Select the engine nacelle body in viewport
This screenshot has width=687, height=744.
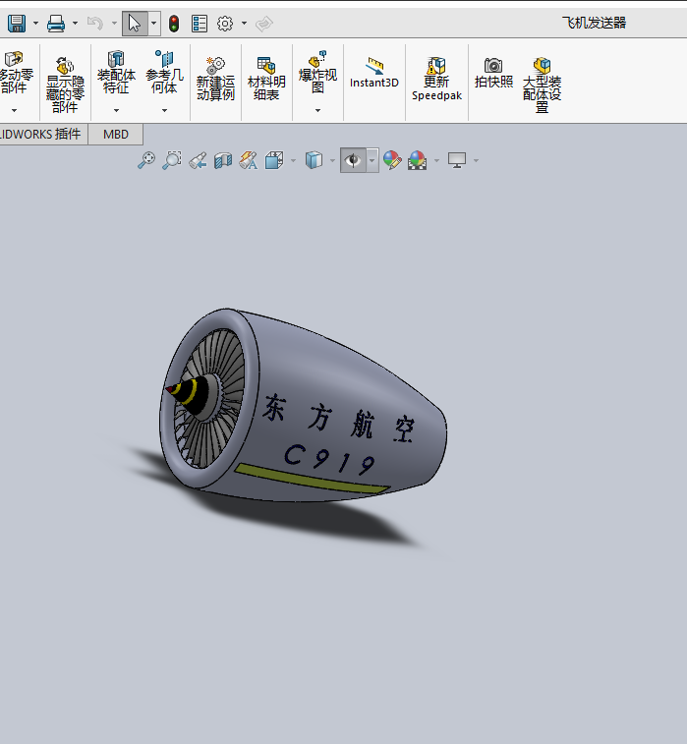coord(332,371)
